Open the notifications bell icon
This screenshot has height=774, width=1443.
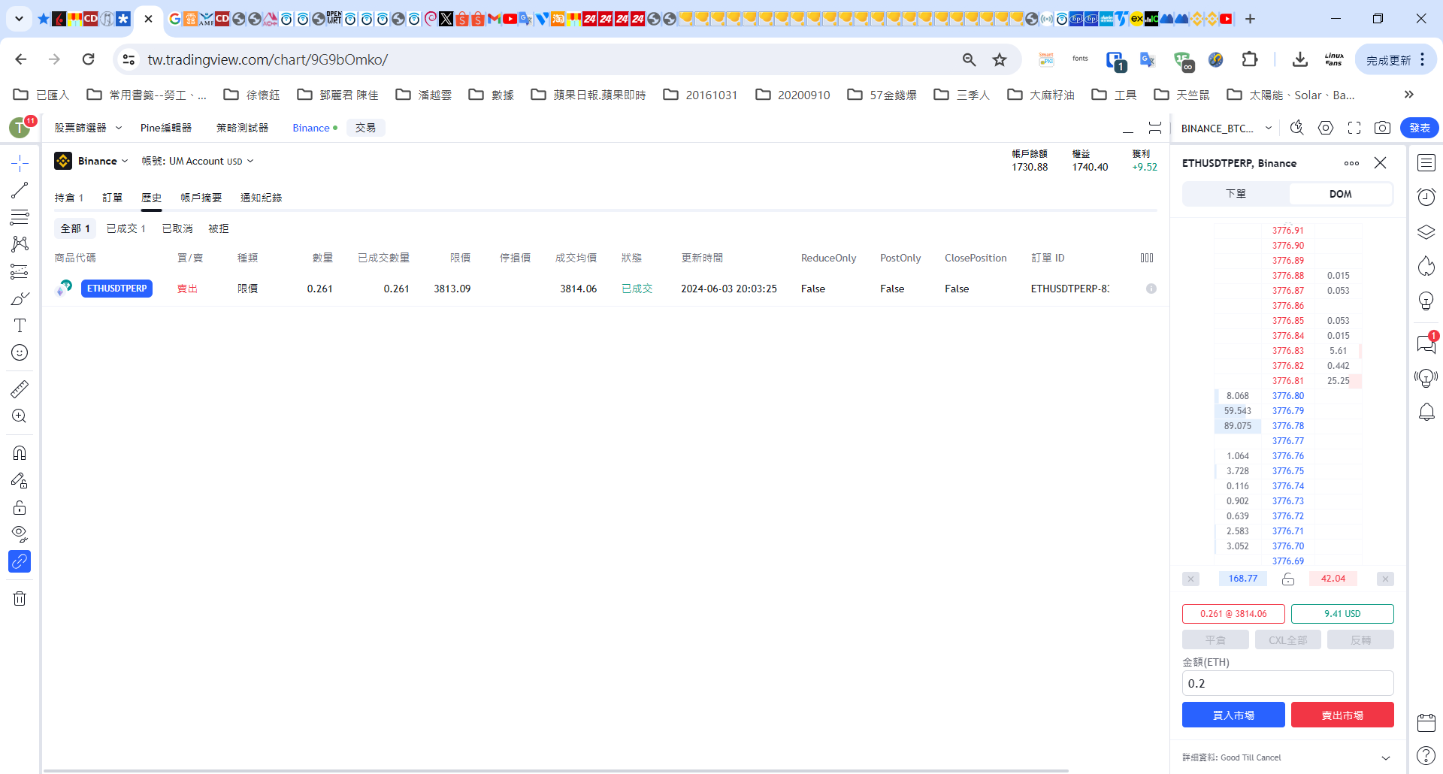click(x=1426, y=412)
